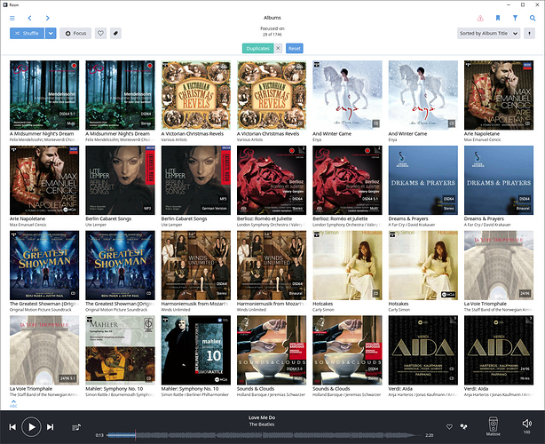Open the hamburger navigation menu
Image resolution: width=545 pixels, height=444 pixels.
coord(12,18)
